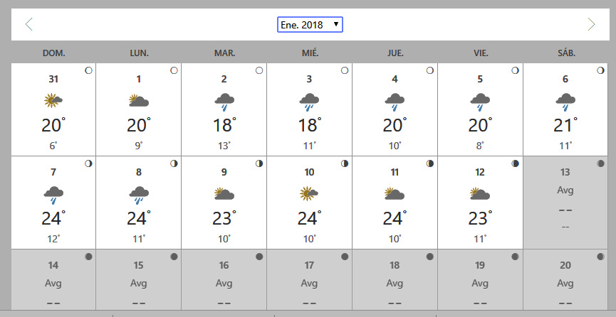Viewport: 616px width, 317px height.
Task: Click the partly cloudy icon on January 1
Action: 139,100
